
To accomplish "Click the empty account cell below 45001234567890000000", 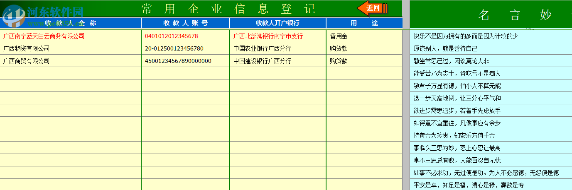I will 185,73.
